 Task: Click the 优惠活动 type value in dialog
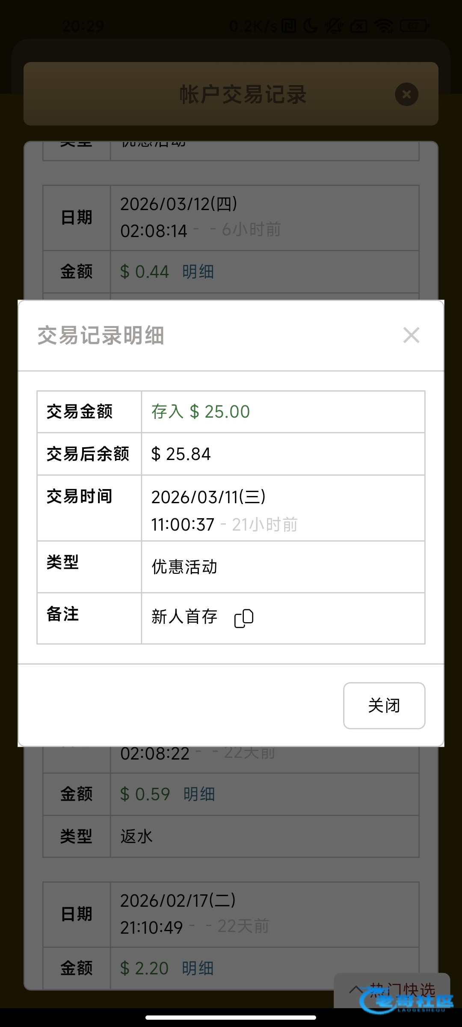[x=184, y=567]
